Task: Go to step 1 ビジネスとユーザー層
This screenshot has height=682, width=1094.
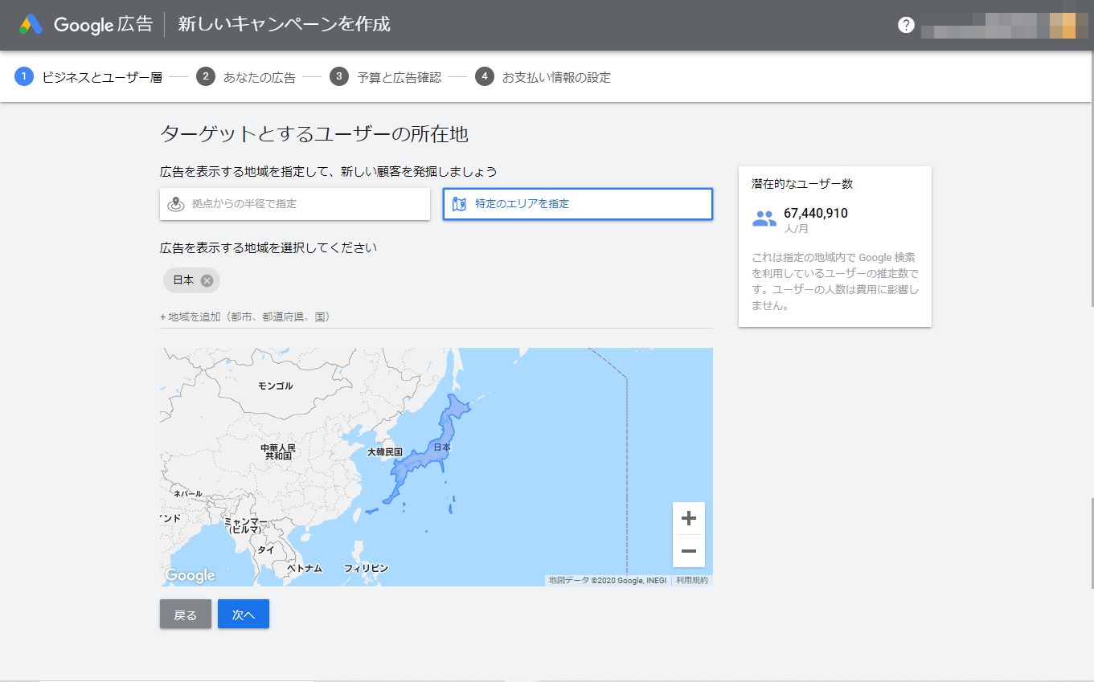Action: pyautogui.click(x=88, y=77)
